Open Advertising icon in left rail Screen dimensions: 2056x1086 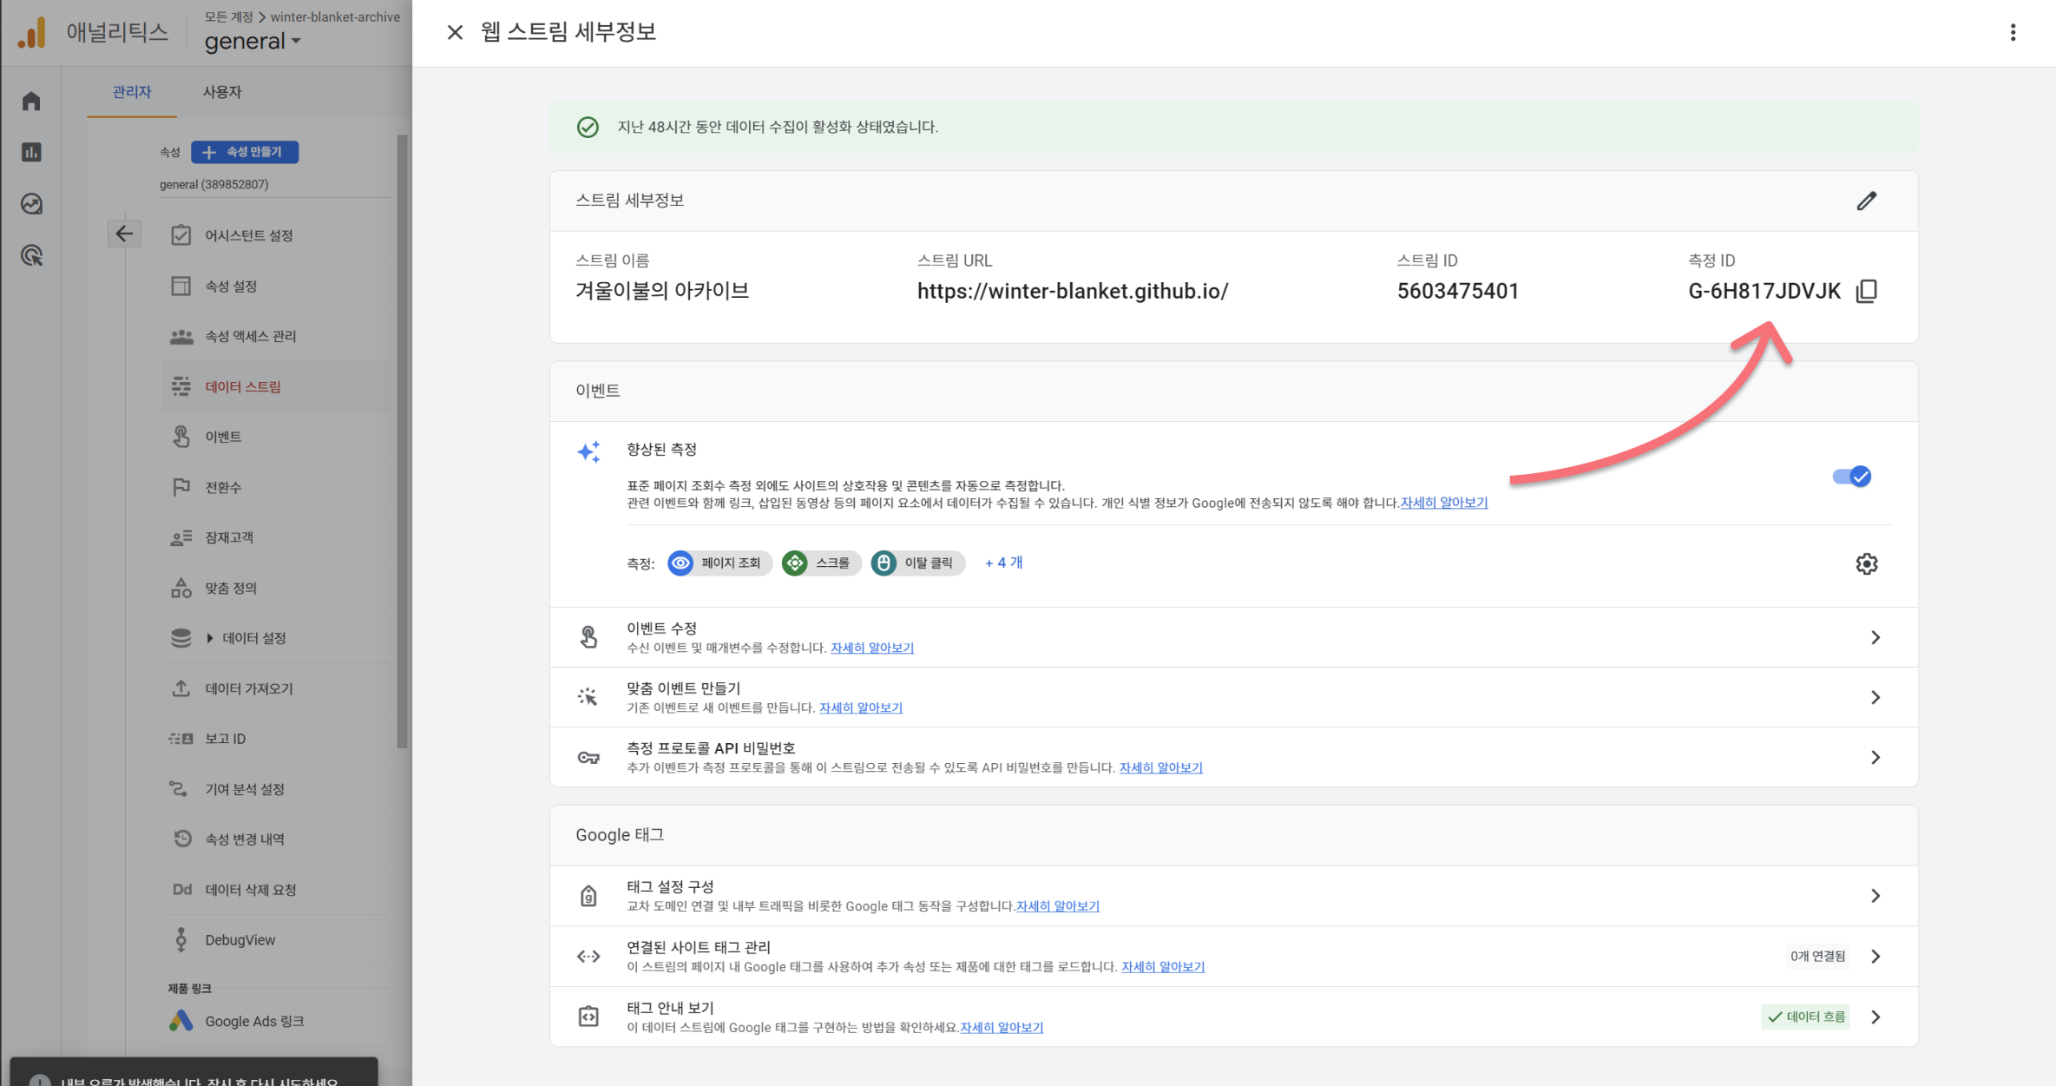click(31, 255)
